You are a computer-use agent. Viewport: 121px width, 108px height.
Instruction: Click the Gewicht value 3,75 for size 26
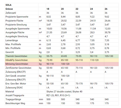point(107,52)
